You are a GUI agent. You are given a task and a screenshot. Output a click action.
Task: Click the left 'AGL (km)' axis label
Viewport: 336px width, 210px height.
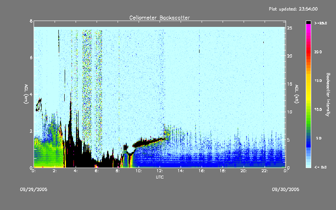(26, 94)
